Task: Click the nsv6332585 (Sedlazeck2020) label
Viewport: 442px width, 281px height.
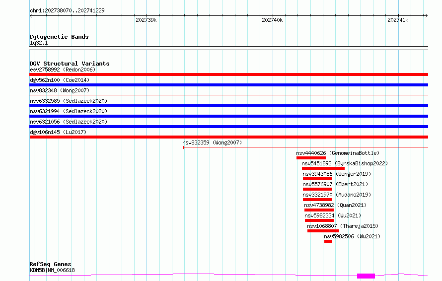Action: 69,101
